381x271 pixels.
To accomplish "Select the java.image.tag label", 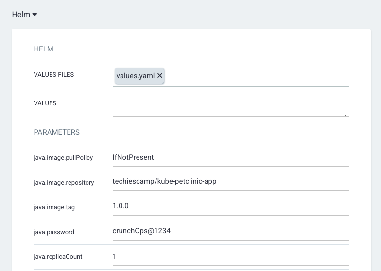I will coord(54,207).
